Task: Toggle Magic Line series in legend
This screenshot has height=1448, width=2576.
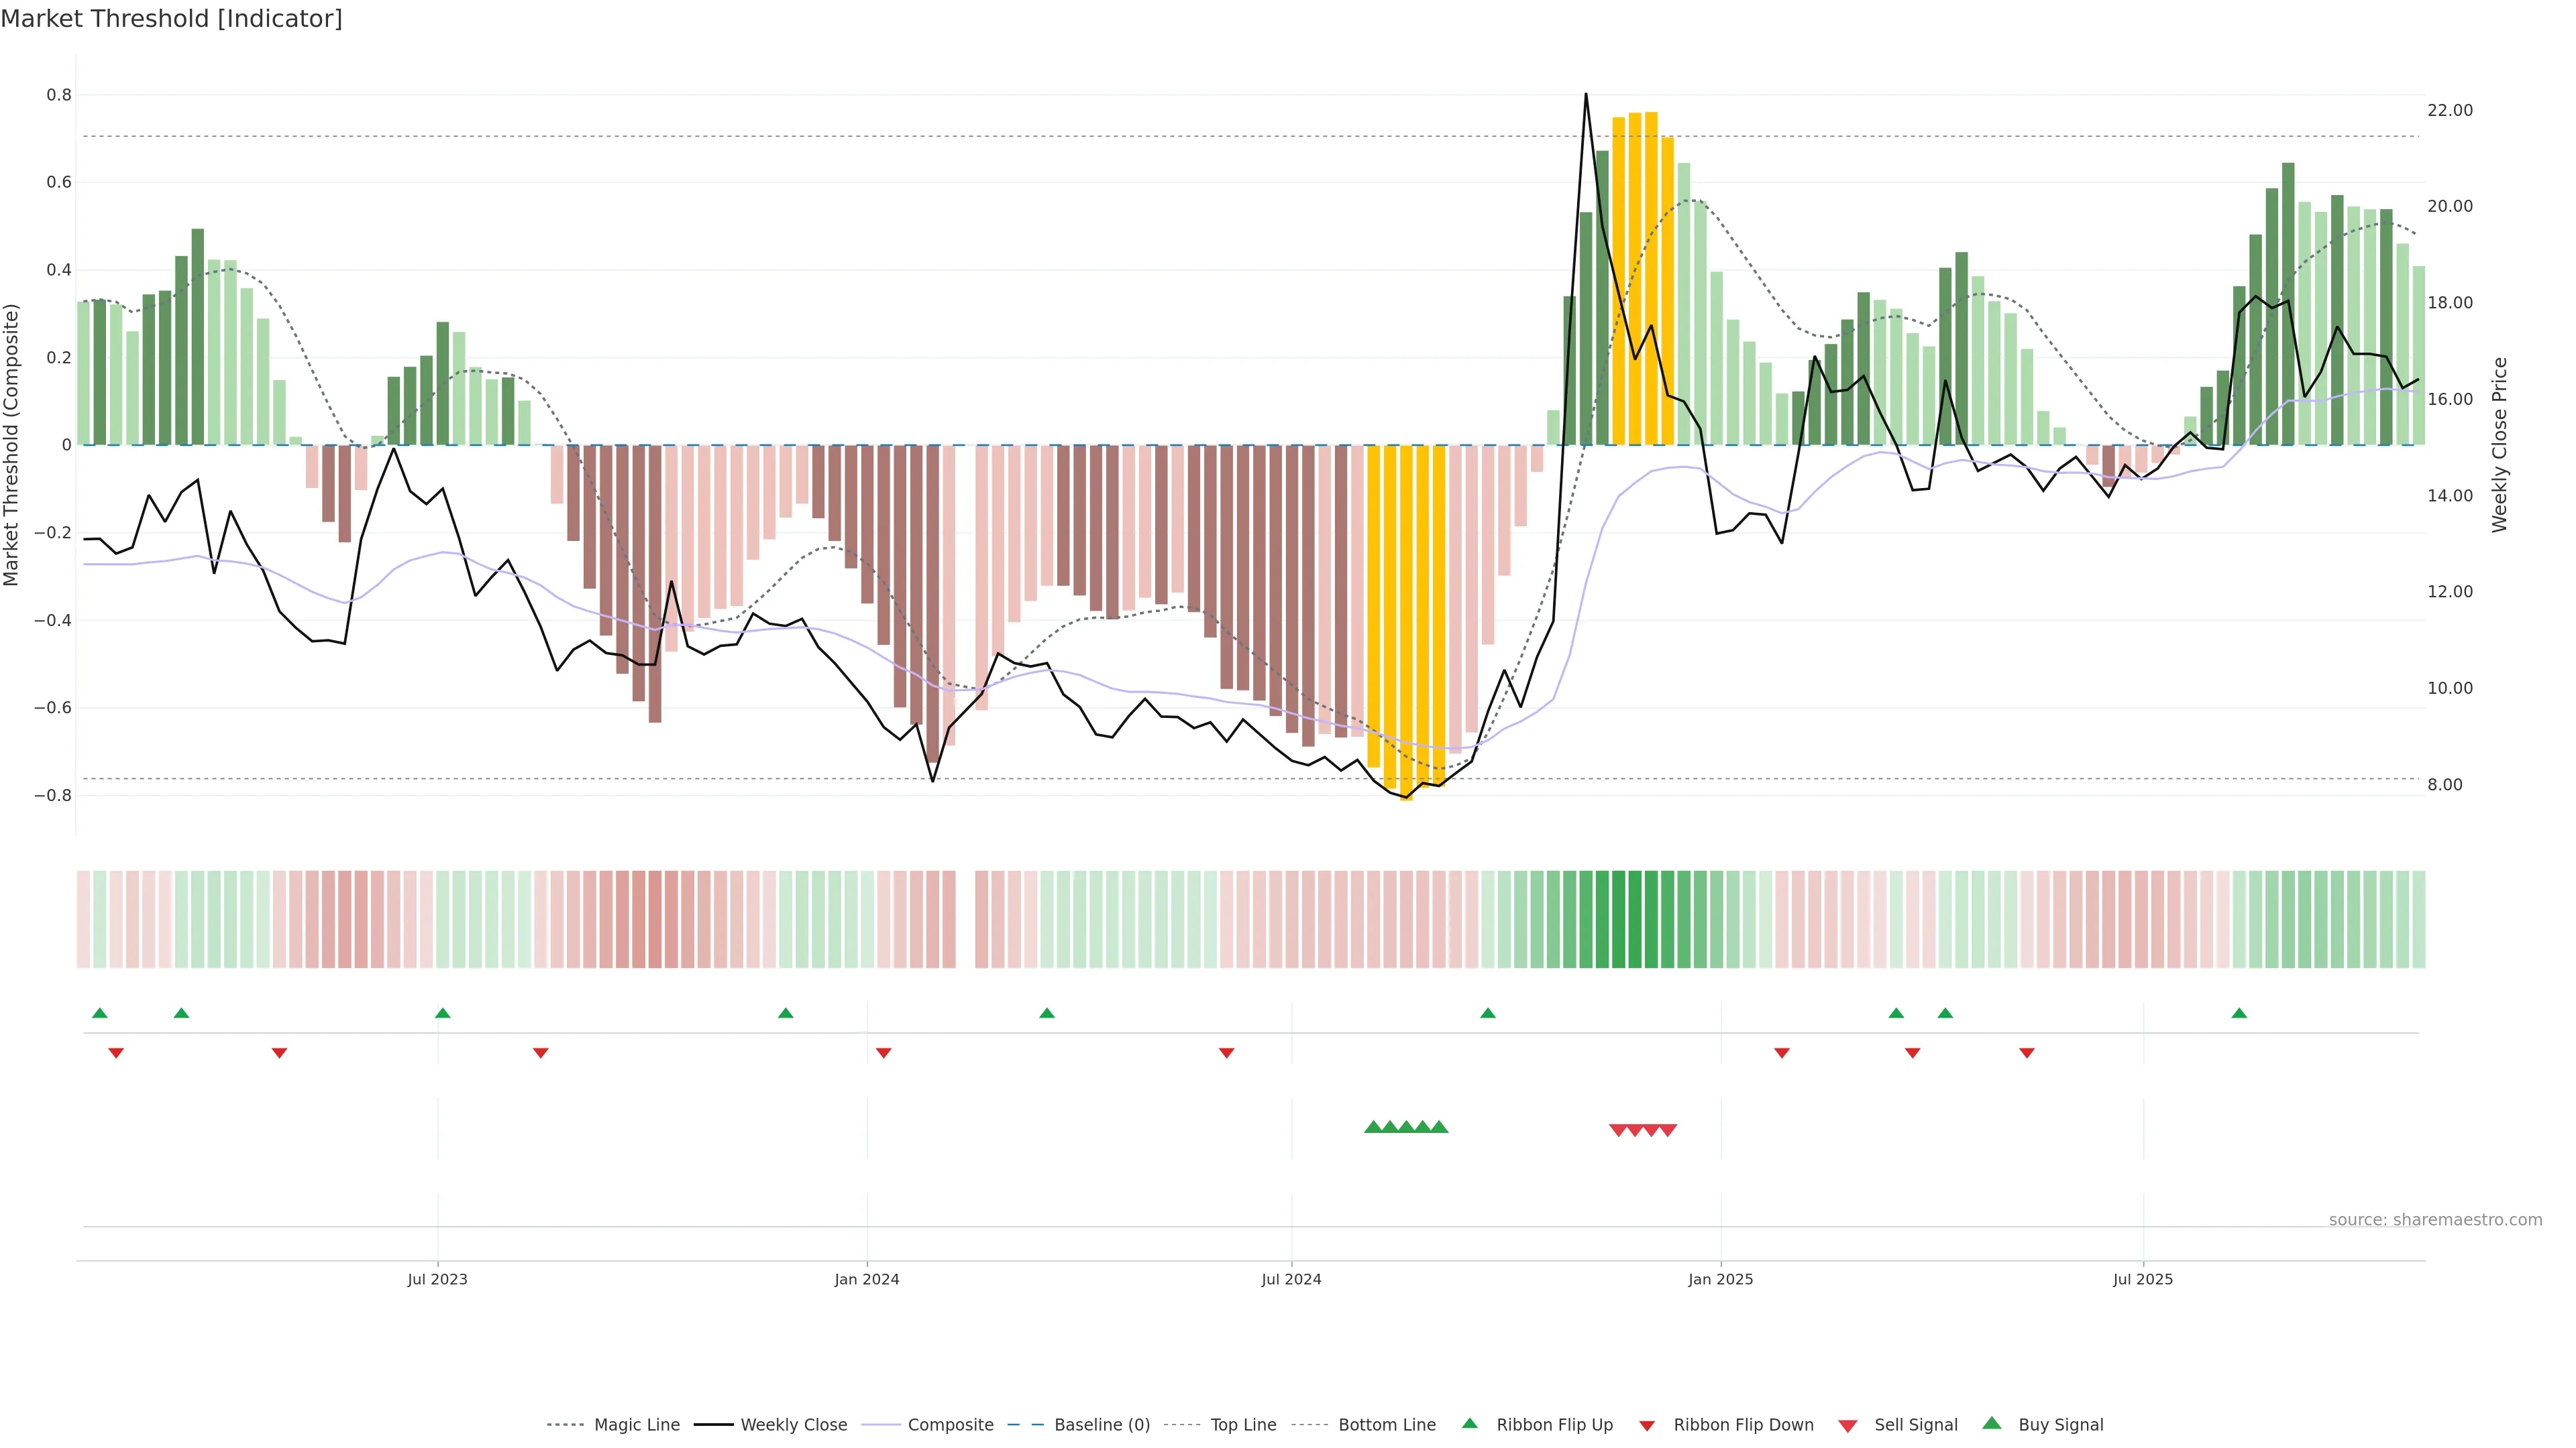Action: point(636,1425)
